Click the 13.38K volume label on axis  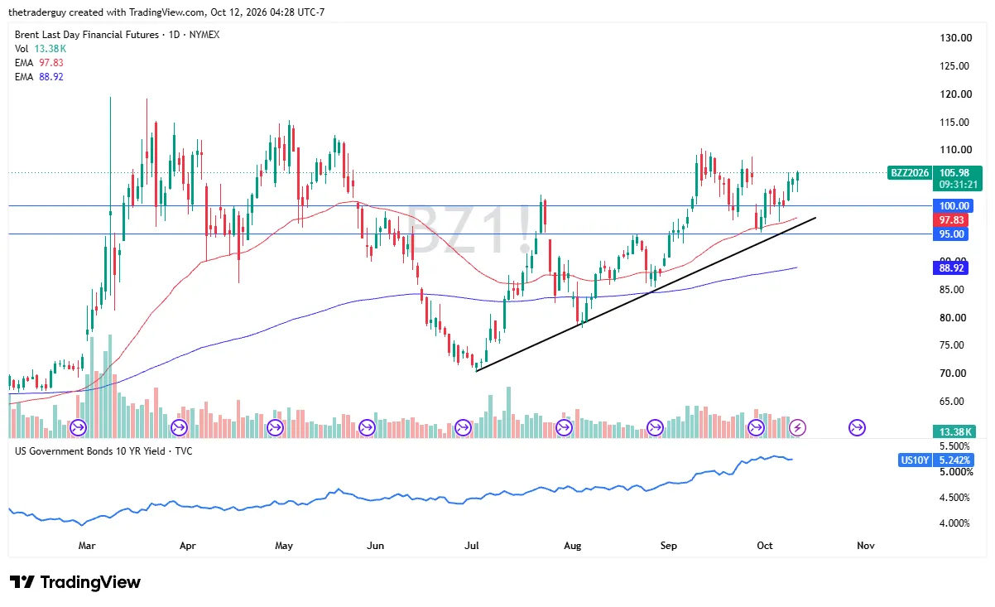[954, 431]
